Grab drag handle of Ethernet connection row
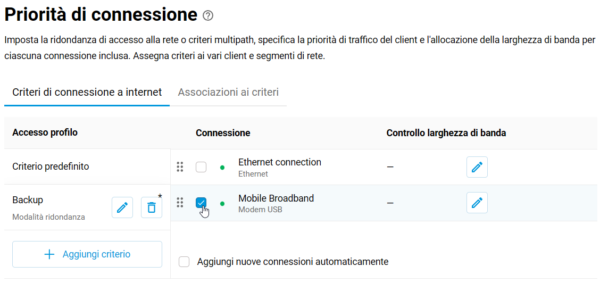600x283 pixels. click(x=180, y=167)
